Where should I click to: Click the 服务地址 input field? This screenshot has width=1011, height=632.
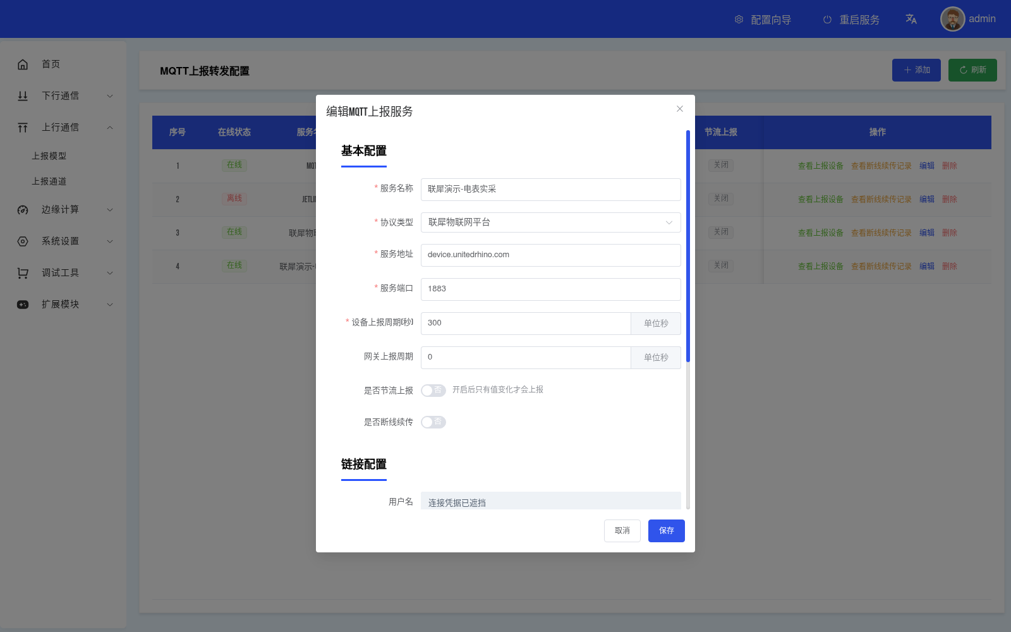pyautogui.click(x=551, y=255)
